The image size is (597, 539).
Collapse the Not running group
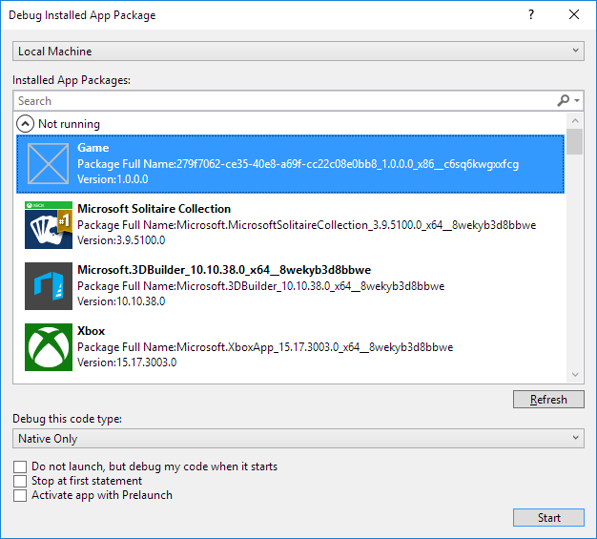tap(25, 124)
